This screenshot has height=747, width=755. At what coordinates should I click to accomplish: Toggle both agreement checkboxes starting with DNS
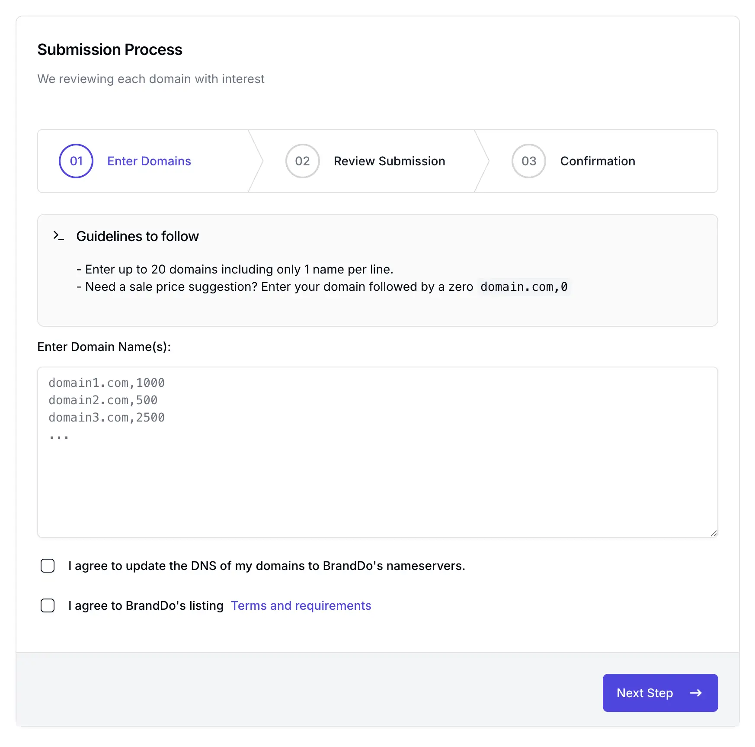[x=48, y=566]
